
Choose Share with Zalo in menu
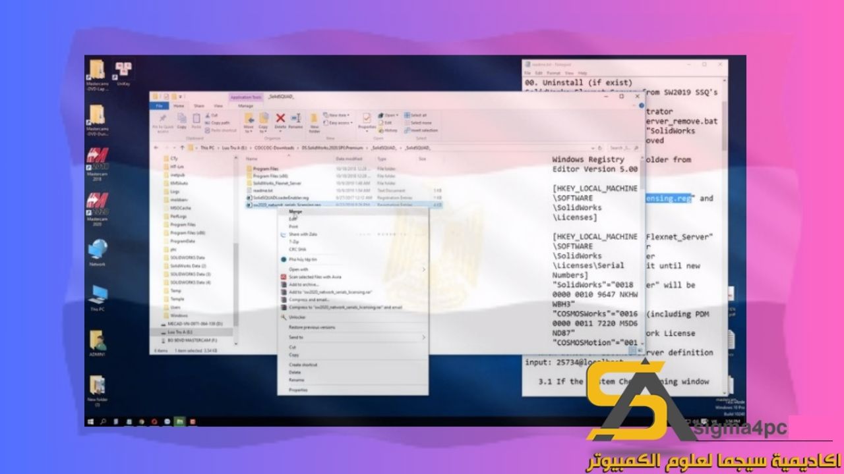pos(353,234)
